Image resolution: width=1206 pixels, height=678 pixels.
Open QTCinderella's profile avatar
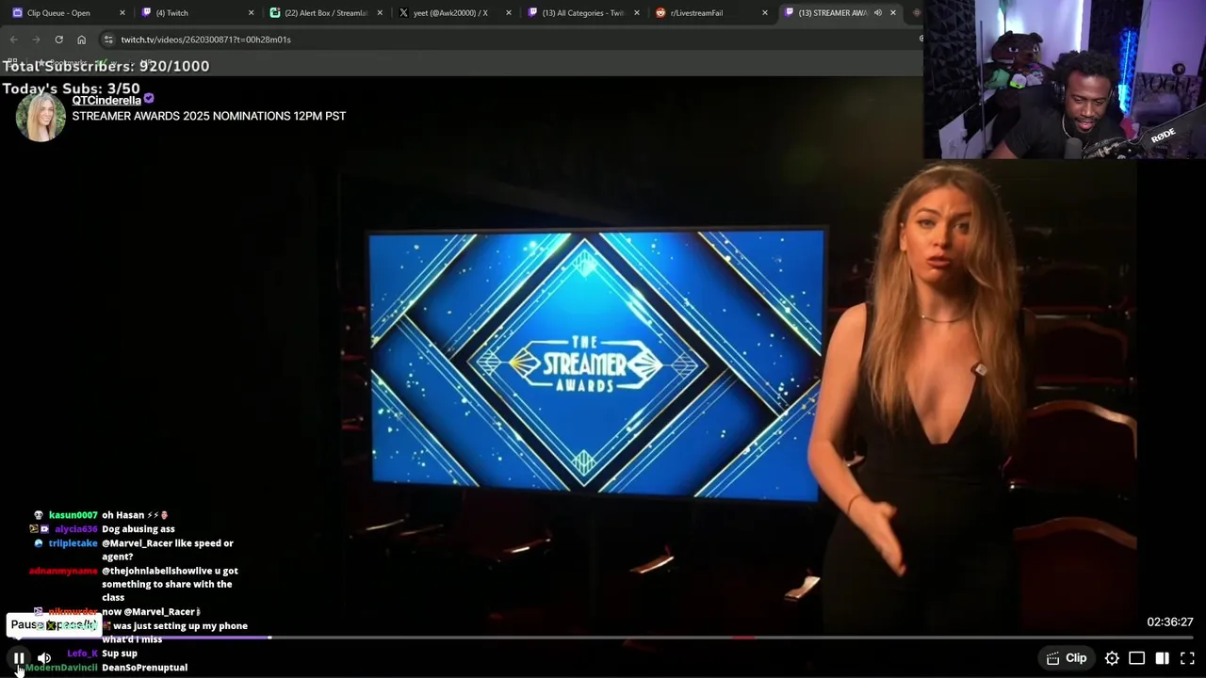coord(41,118)
